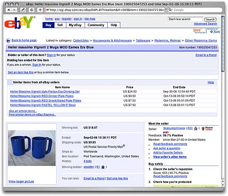
Task: Click Ask seller a question link
Action: pos(166,148)
